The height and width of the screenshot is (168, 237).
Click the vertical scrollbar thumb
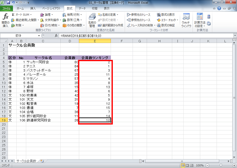[234, 98]
